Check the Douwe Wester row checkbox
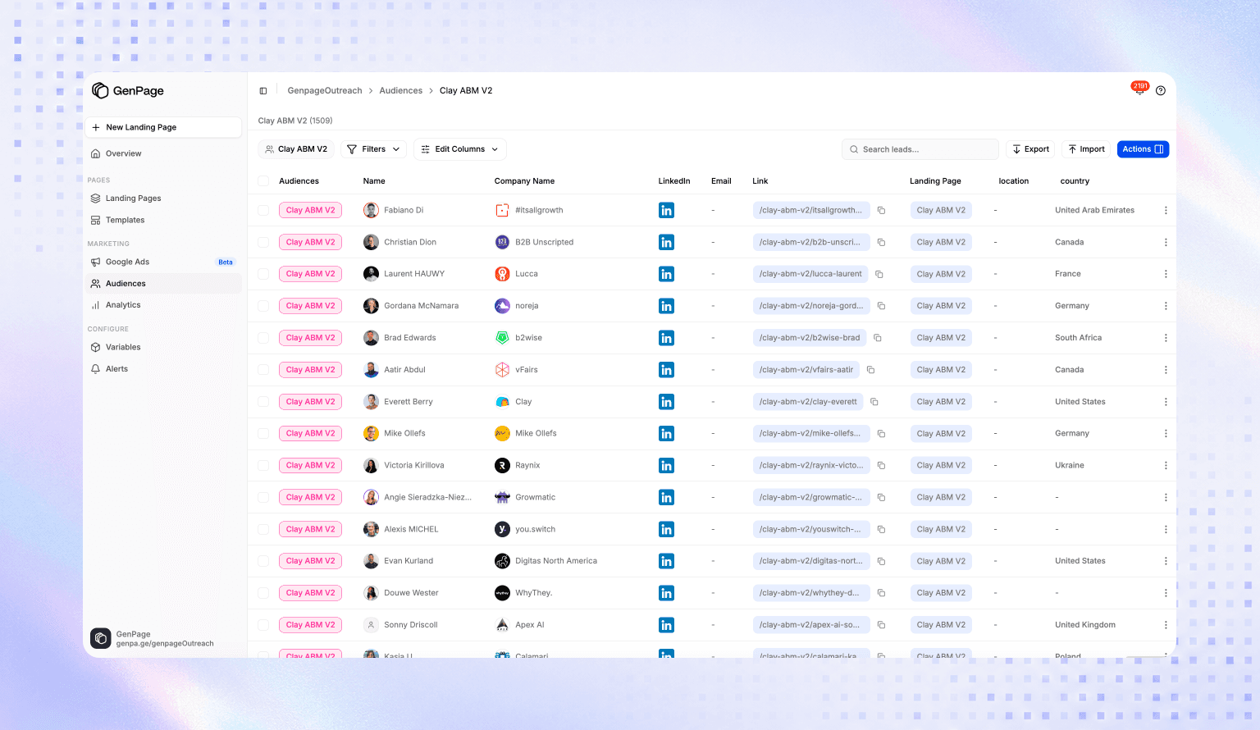The width and height of the screenshot is (1260, 730). [x=263, y=593]
